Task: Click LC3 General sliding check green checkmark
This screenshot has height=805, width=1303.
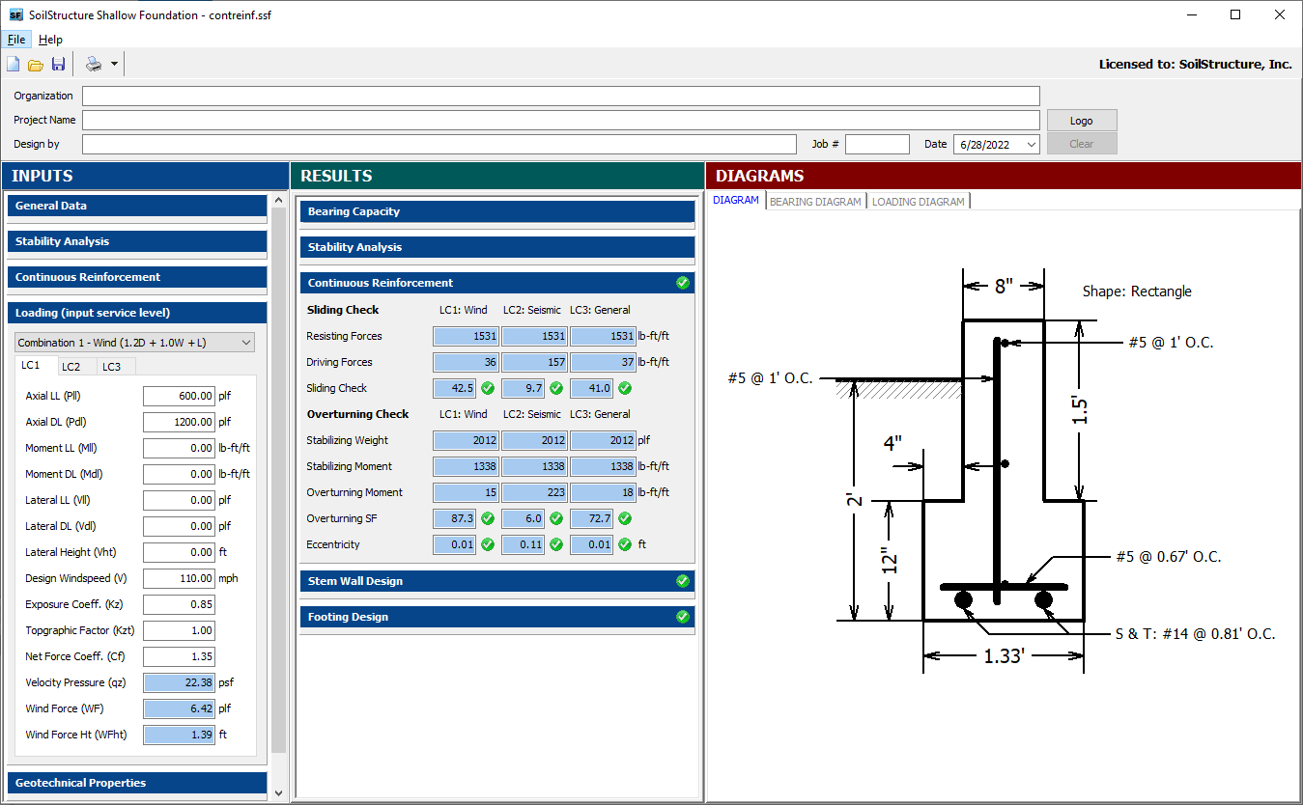Action: 625,388
